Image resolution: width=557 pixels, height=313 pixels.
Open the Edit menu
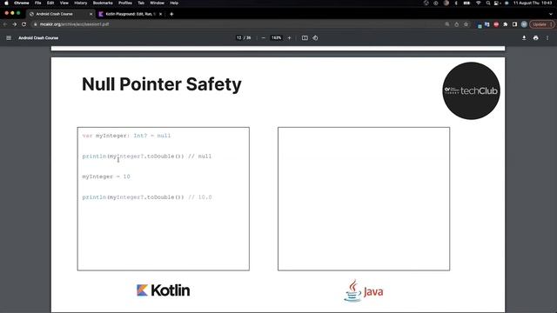point(50,3)
